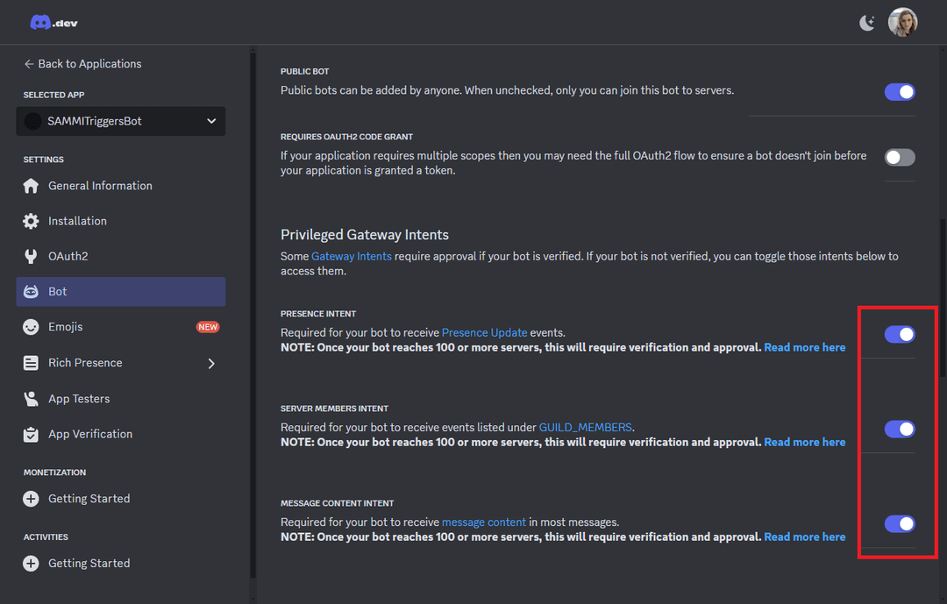This screenshot has height=604, width=947.
Task: Click the SERVER MEMBERS INTENT label
Action: [x=335, y=409]
